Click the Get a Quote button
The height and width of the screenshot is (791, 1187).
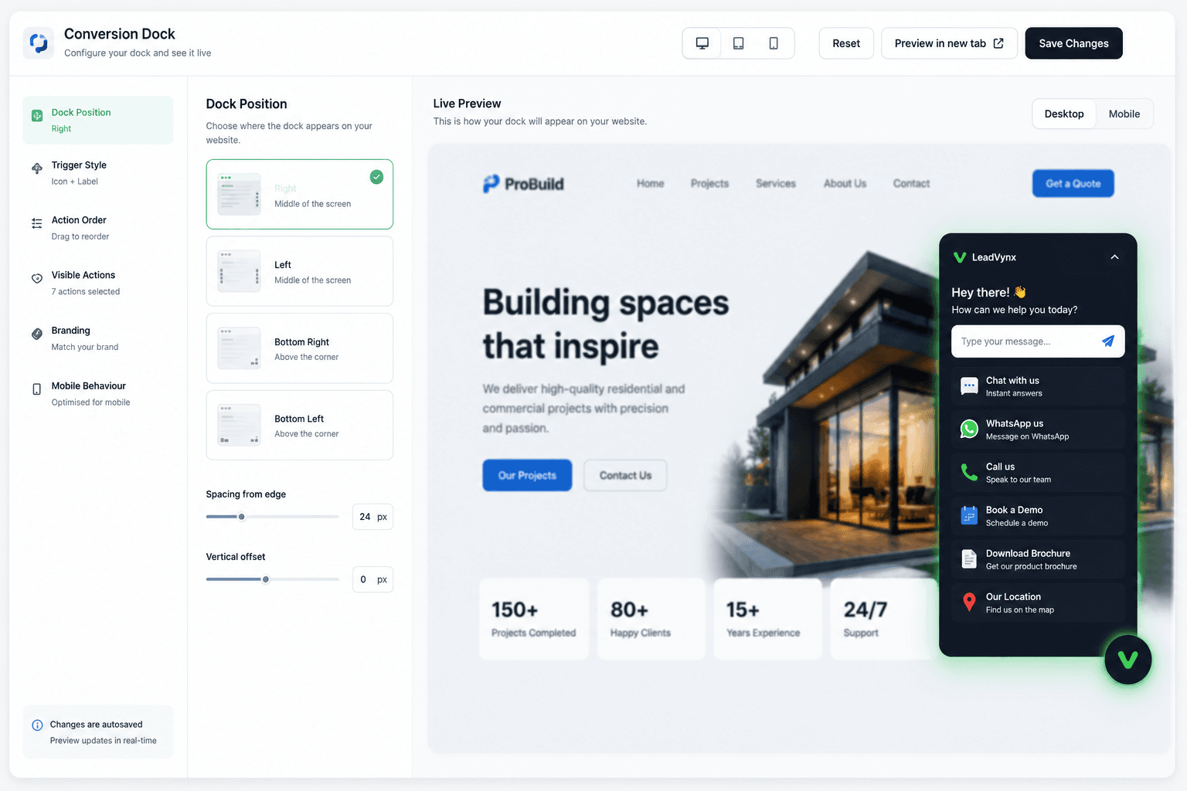click(1073, 183)
